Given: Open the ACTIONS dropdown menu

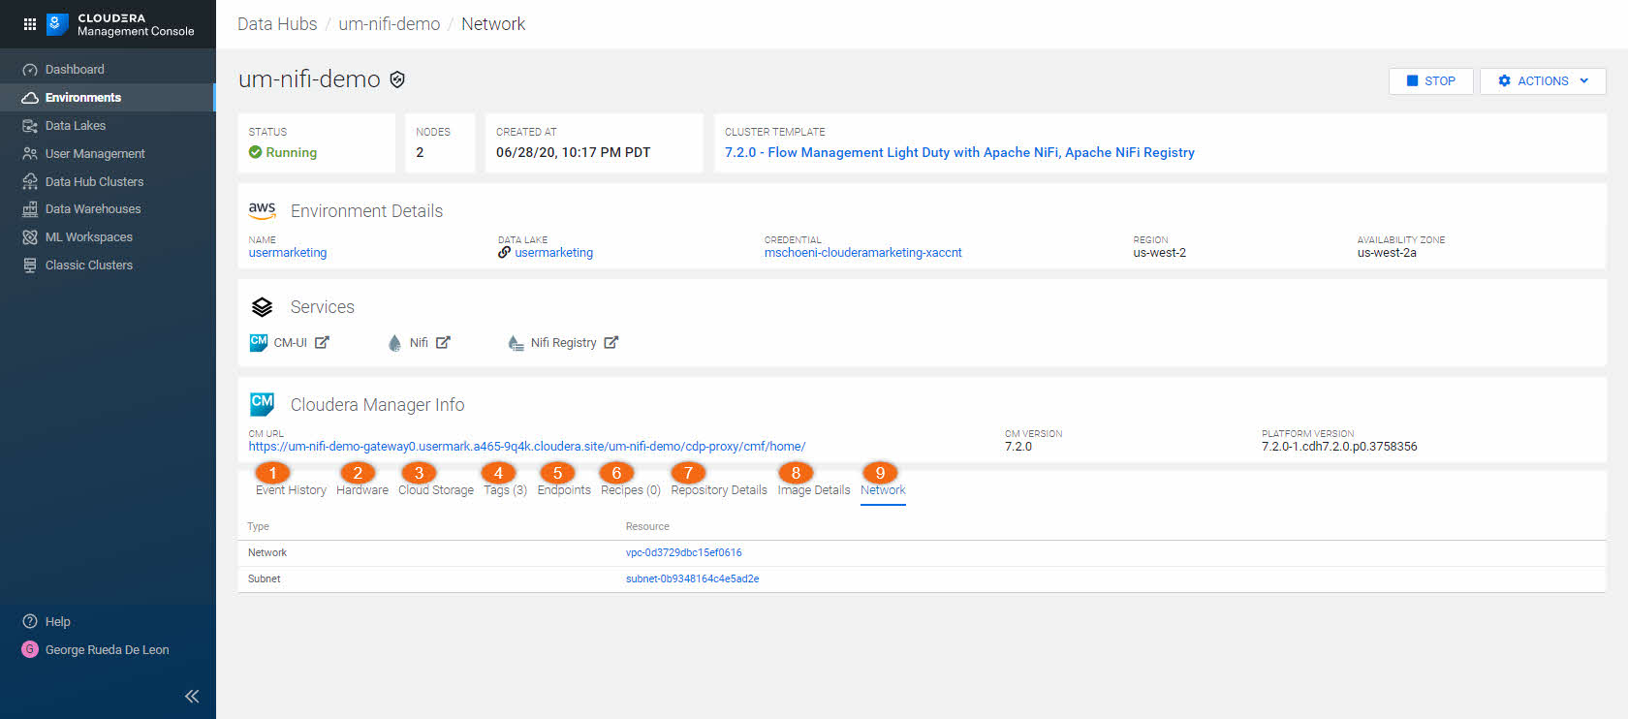Looking at the screenshot, I should pos(1543,81).
